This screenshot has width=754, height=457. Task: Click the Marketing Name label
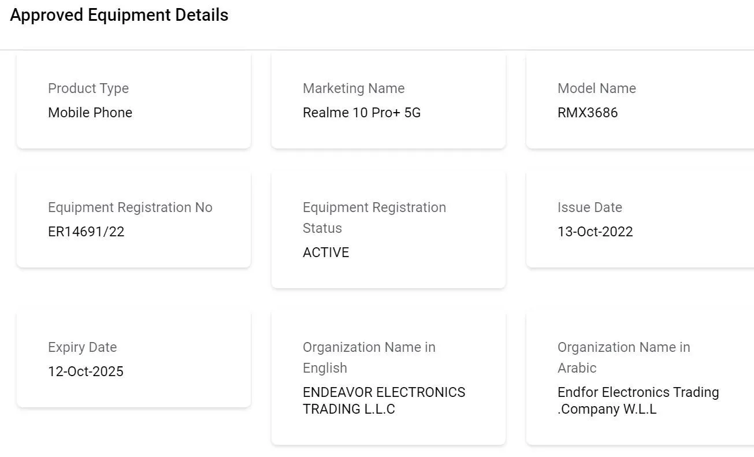click(x=354, y=88)
